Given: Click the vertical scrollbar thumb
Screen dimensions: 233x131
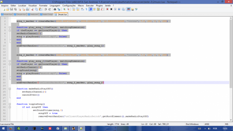Looking at the screenshot, I should [x=231, y=53].
